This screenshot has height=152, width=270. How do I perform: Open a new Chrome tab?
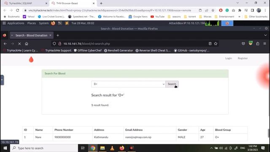tap(101, 3)
